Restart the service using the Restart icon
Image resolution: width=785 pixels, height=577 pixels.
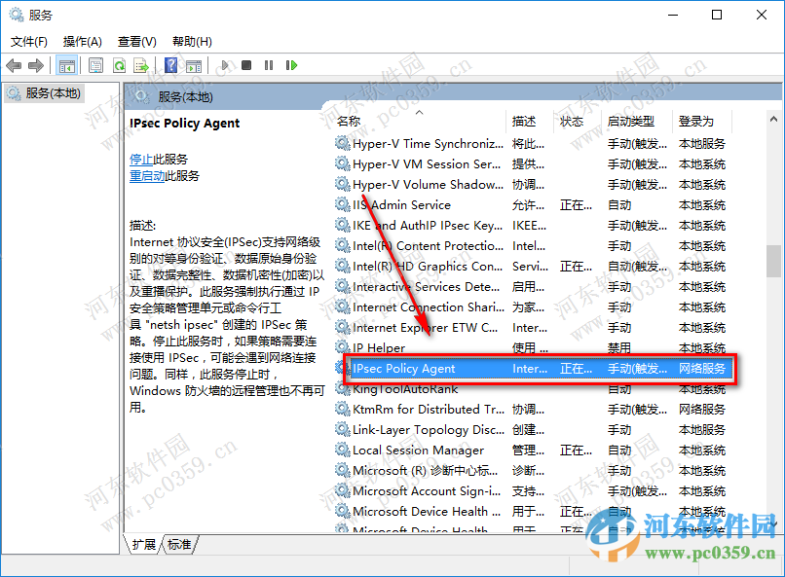click(x=289, y=65)
